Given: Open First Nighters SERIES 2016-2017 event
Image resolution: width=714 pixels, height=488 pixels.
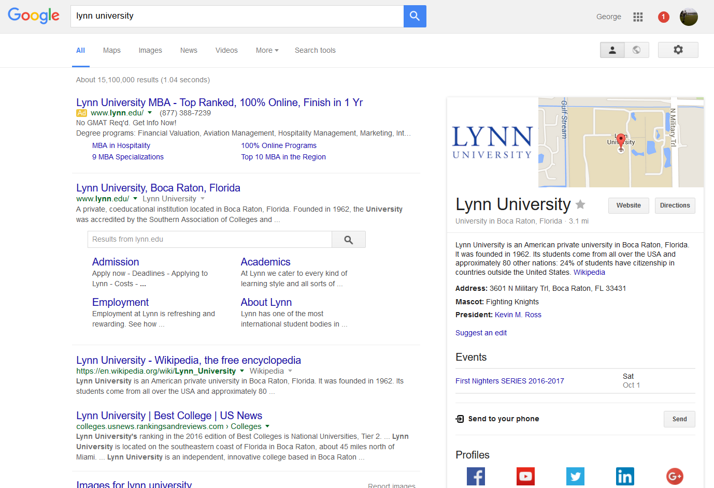Looking at the screenshot, I should 510,381.
